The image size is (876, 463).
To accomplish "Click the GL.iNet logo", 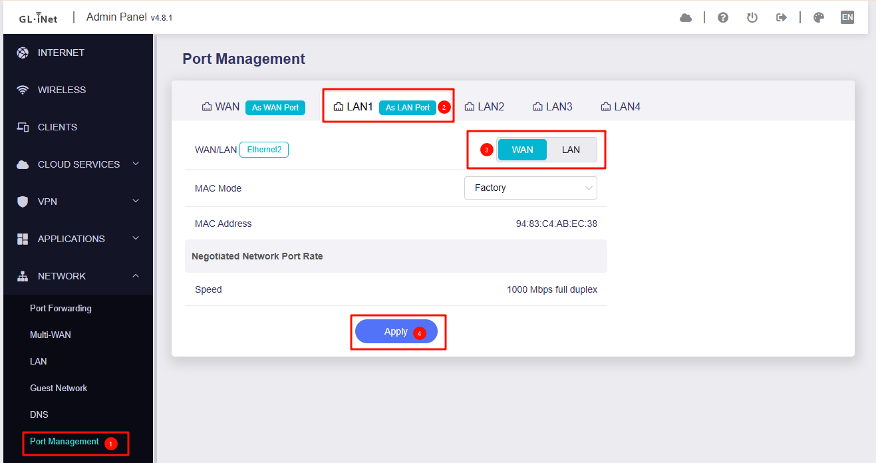I will pyautogui.click(x=38, y=18).
